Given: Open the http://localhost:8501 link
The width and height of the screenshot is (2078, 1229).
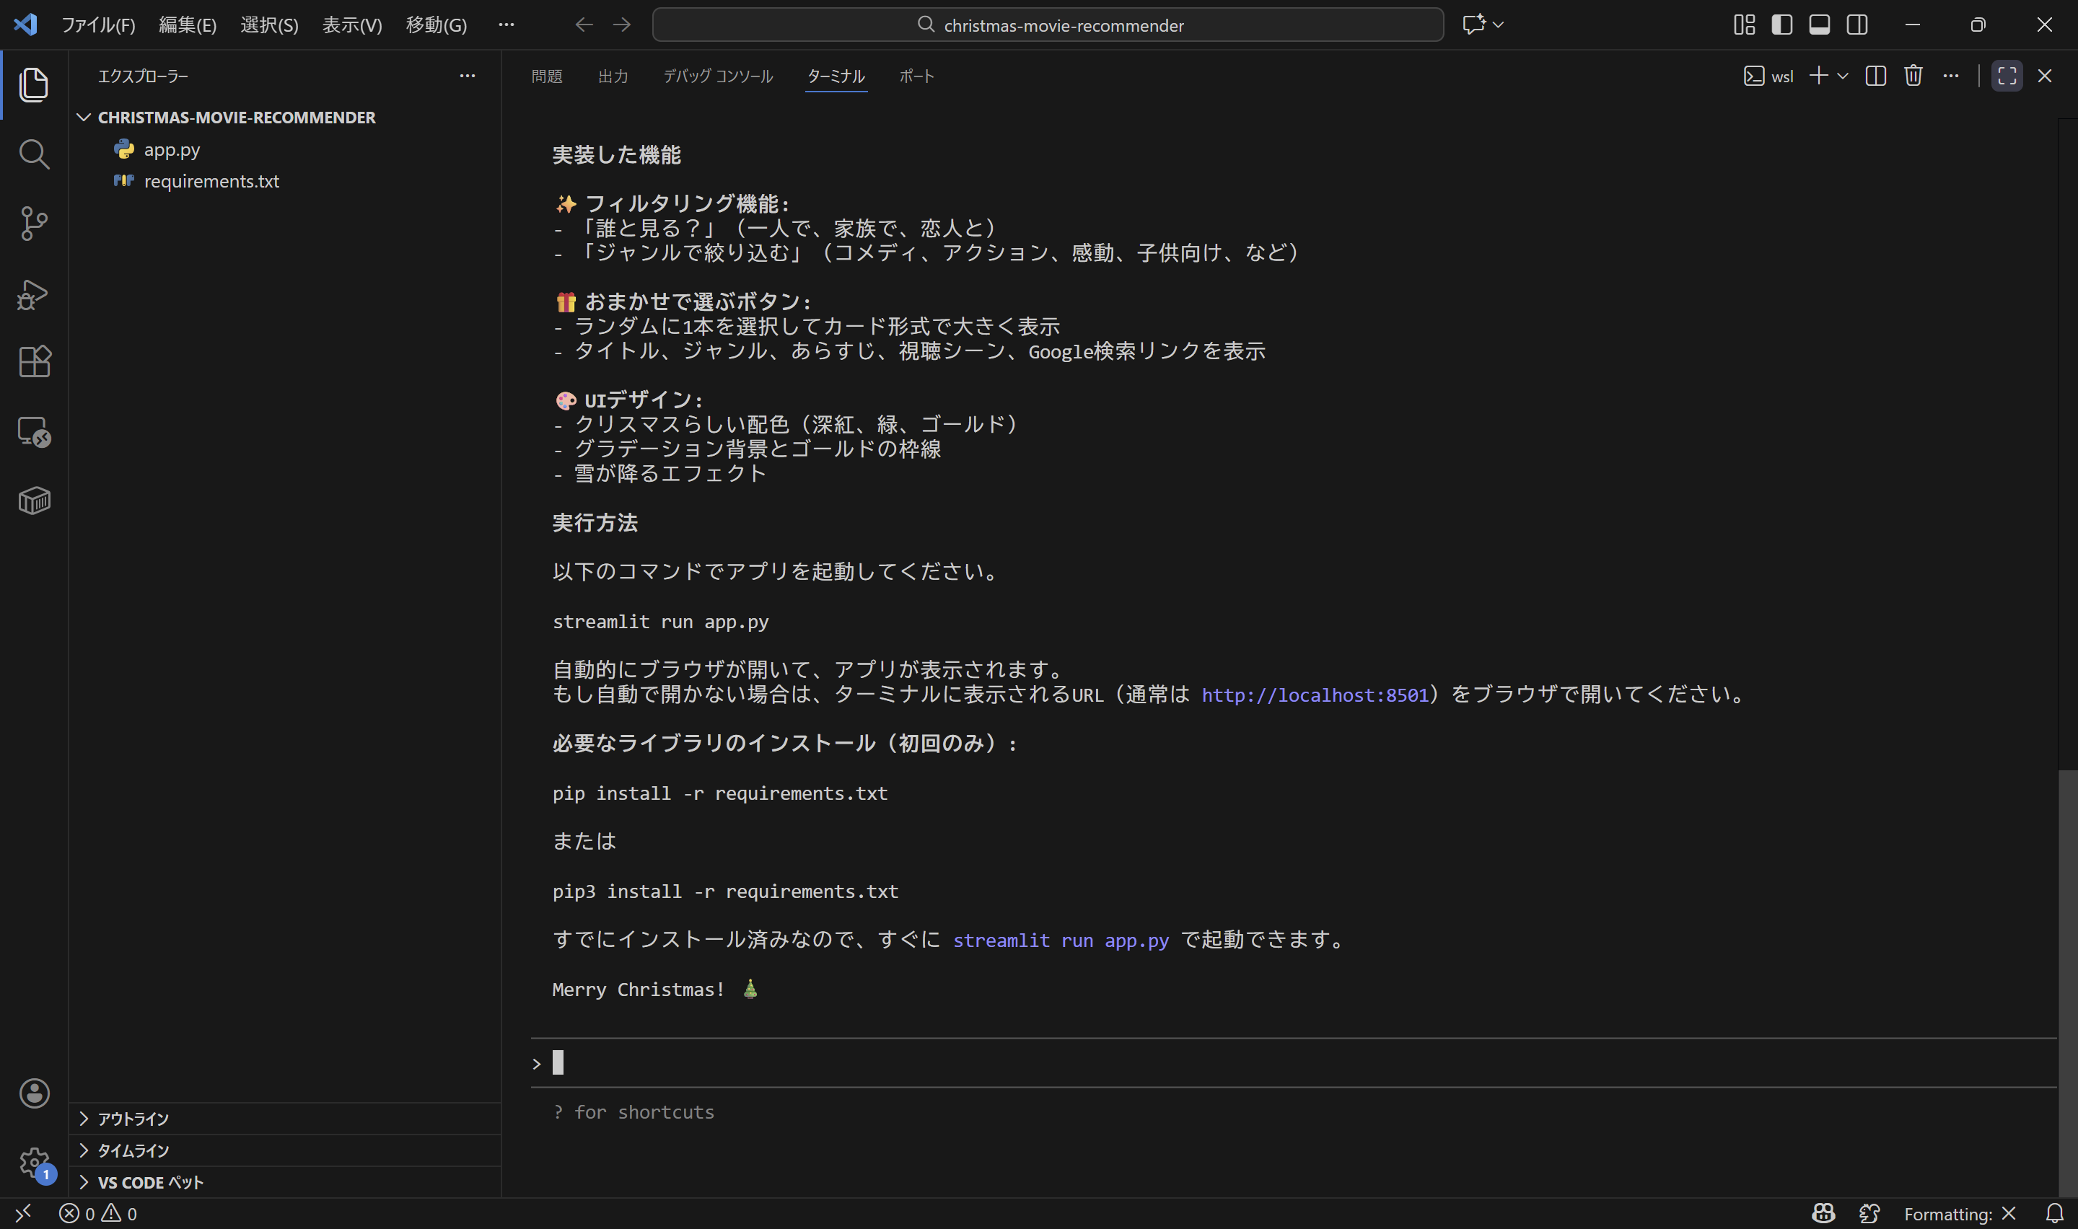Looking at the screenshot, I should (1315, 694).
